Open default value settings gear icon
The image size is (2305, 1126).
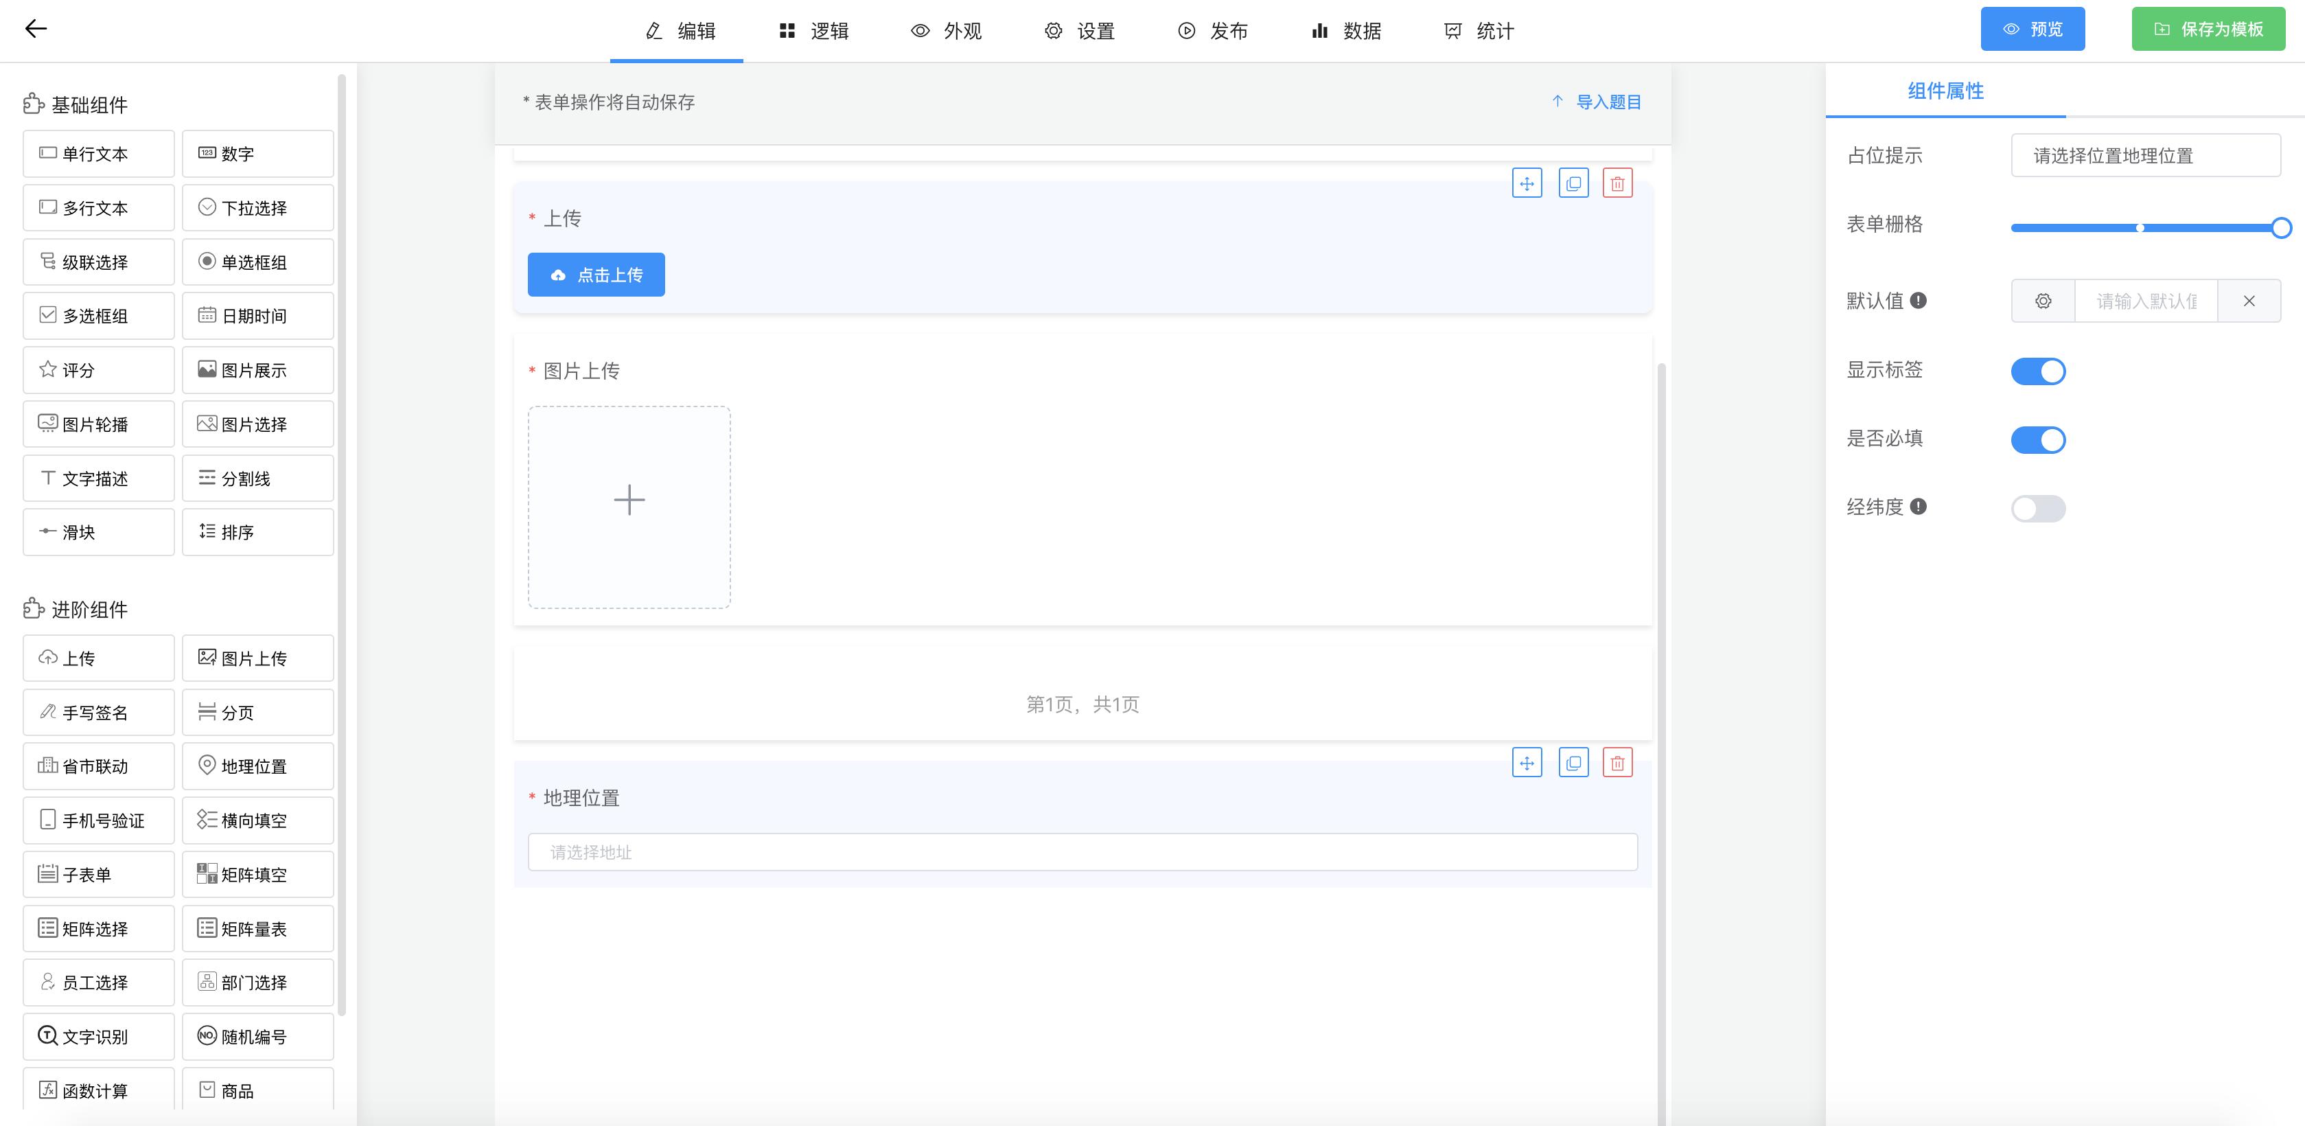pyautogui.click(x=2043, y=301)
